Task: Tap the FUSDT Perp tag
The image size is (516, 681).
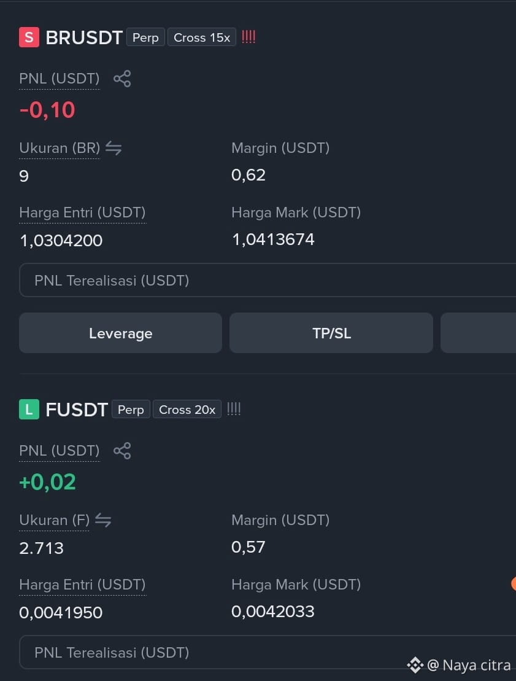Action: coord(131,409)
